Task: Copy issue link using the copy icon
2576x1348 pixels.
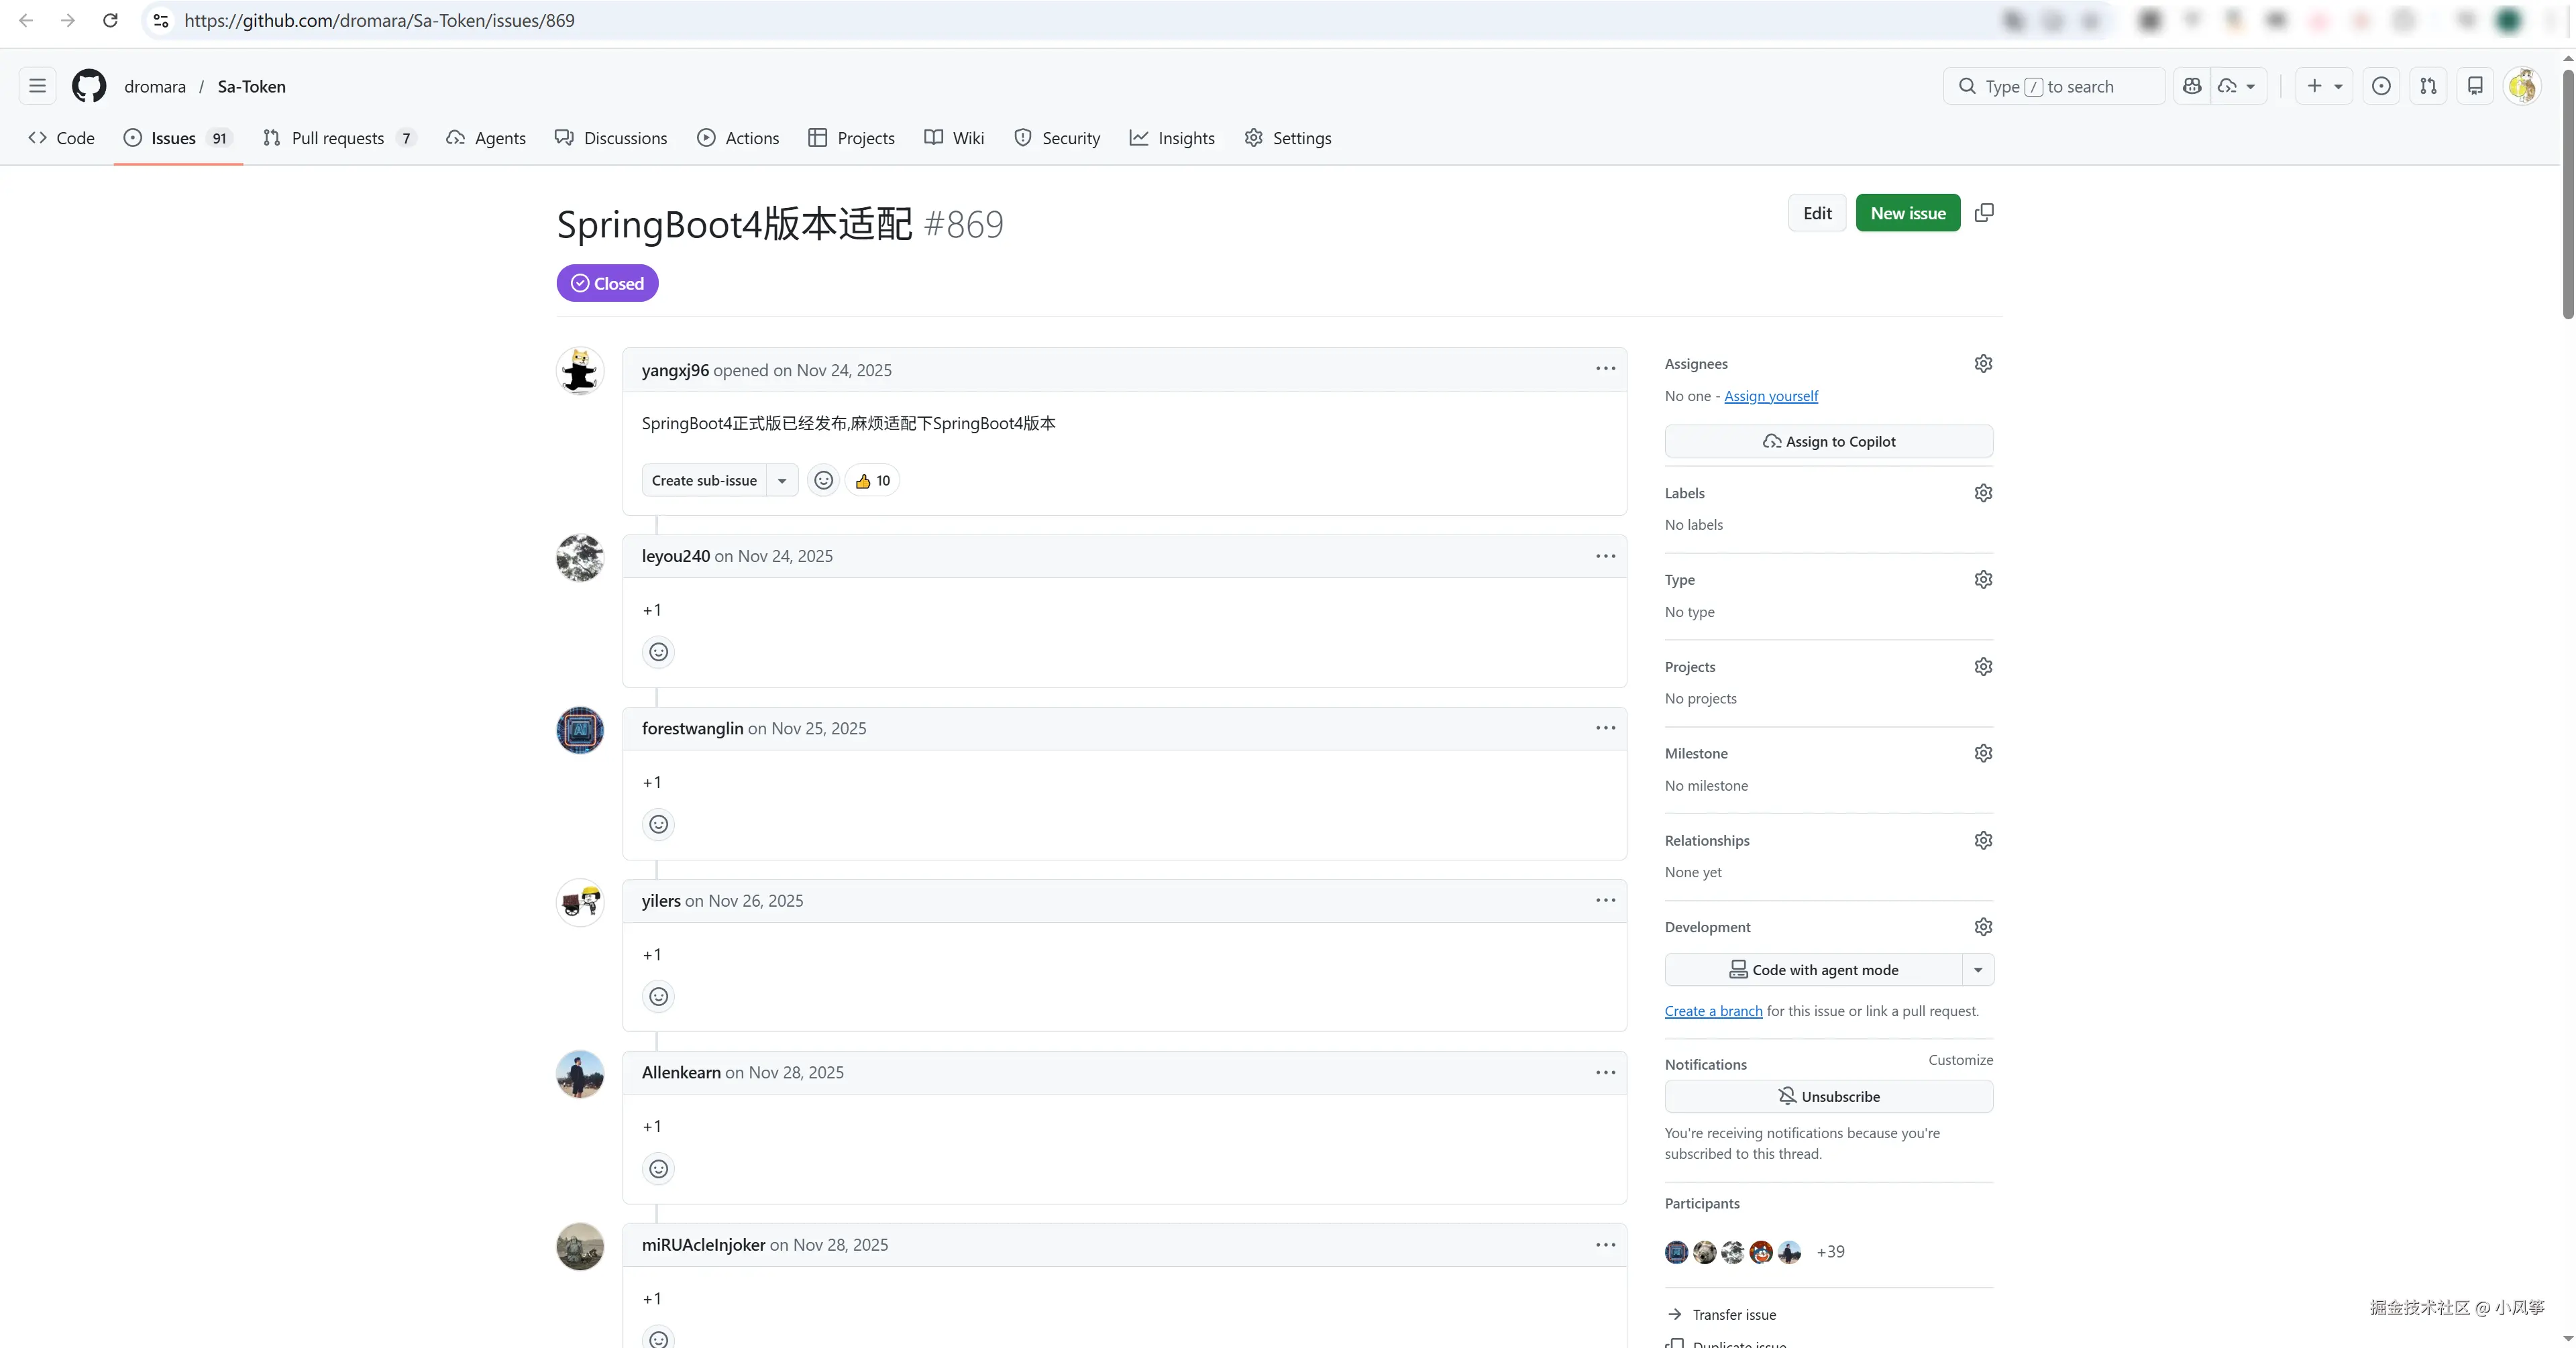Action: pyautogui.click(x=1984, y=213)
